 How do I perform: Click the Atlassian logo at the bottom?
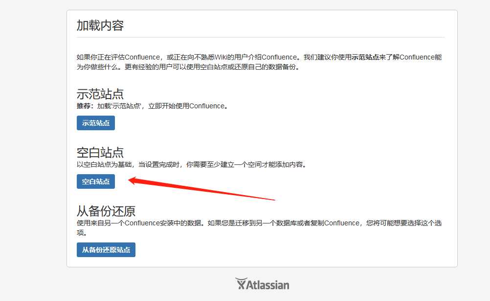click(262, 284)
